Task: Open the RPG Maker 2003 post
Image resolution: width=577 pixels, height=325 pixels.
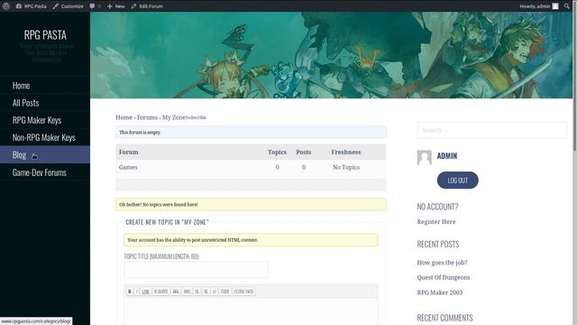Action: (440, 292)
